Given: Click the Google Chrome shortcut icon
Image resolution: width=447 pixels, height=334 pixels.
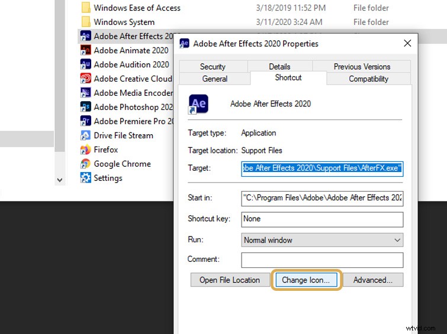Looking at the screenshot, I should (85, 164).
